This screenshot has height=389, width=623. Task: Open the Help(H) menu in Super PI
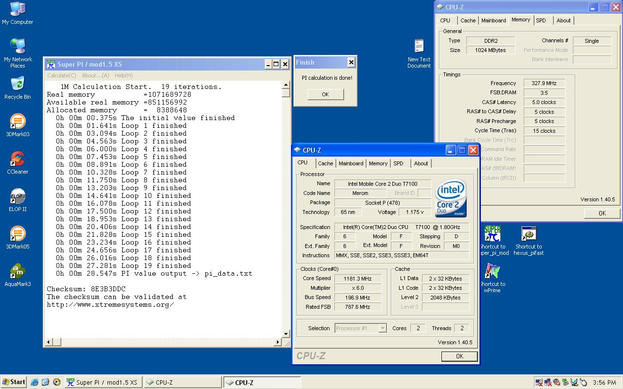tap(124, 75)
